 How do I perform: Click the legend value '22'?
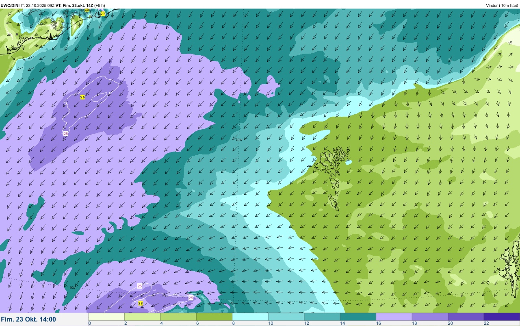[486, 323]
